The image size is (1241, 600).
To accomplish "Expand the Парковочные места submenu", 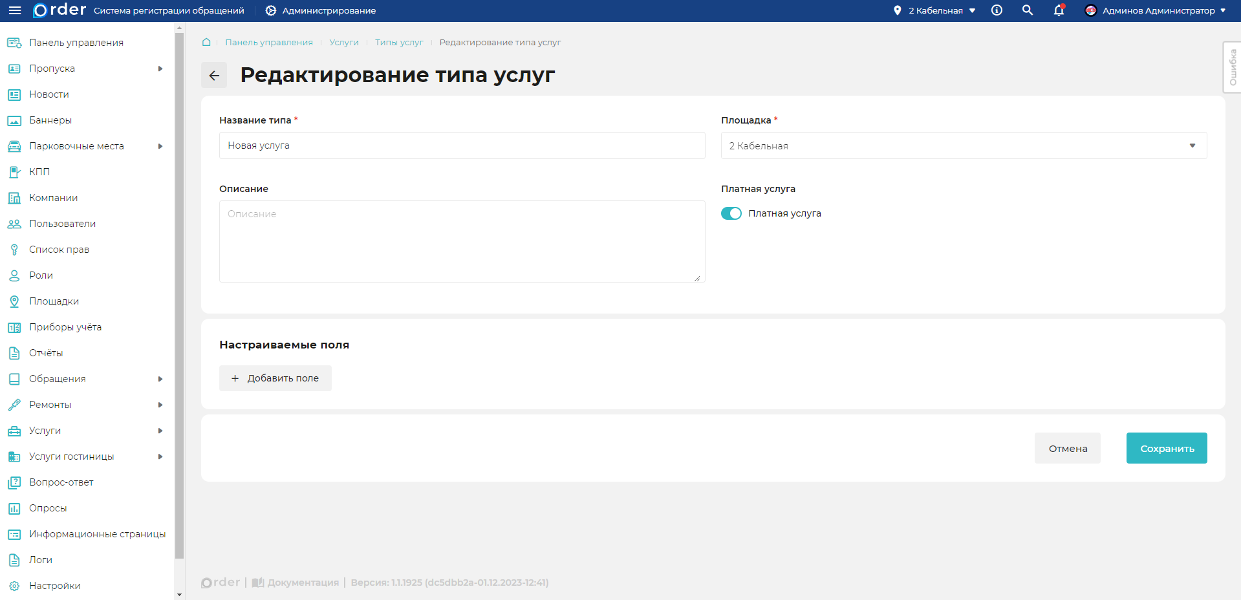I will tap(160, 146).
